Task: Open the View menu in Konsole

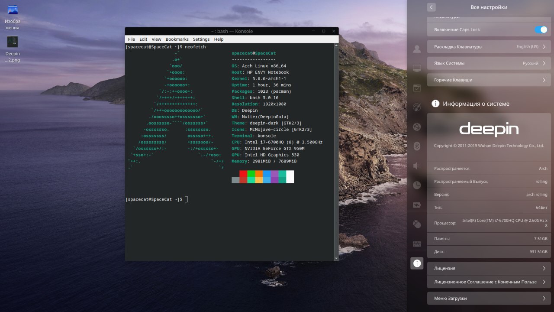Action: tap(156, 39)
